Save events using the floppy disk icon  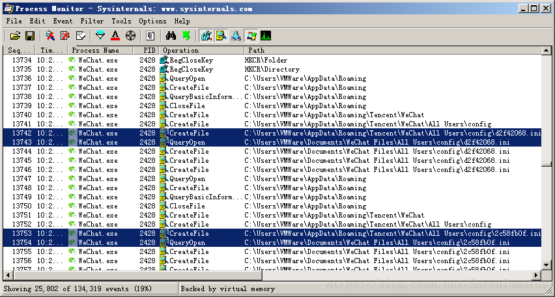point(30,36)
